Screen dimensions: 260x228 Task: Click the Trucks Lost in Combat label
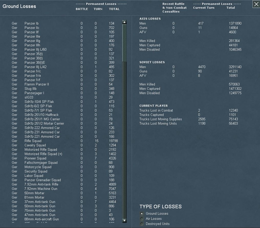[x=156, y=111]
